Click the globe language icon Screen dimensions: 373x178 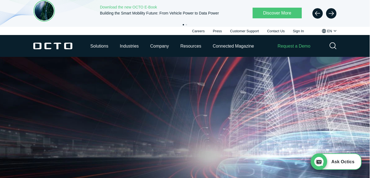pyautogui.click(x=324, y=31)
